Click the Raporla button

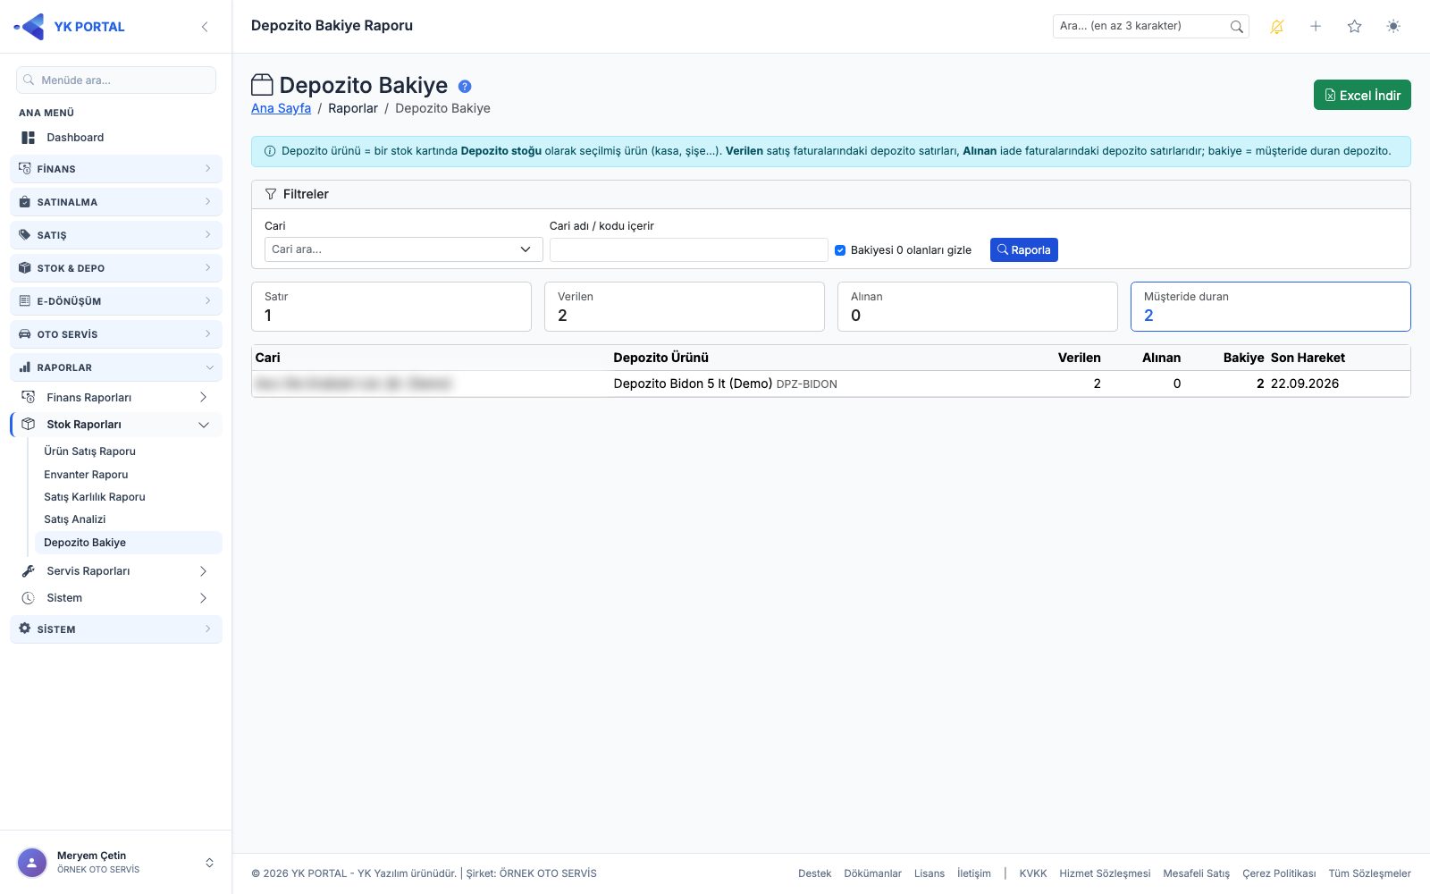coord(1024,250)
